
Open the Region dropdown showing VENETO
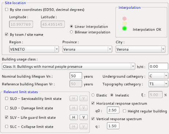click(x=34, y=49)
